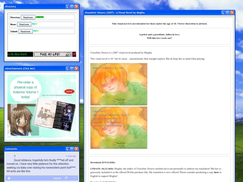Click the 'UPDATE: 04.23.2026' text
Viewport: 243px width, 182px height.
pos(102,169)
